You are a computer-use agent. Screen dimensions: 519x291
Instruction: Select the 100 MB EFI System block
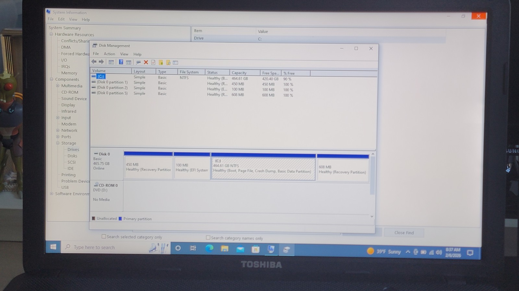[x=192, y=166]
